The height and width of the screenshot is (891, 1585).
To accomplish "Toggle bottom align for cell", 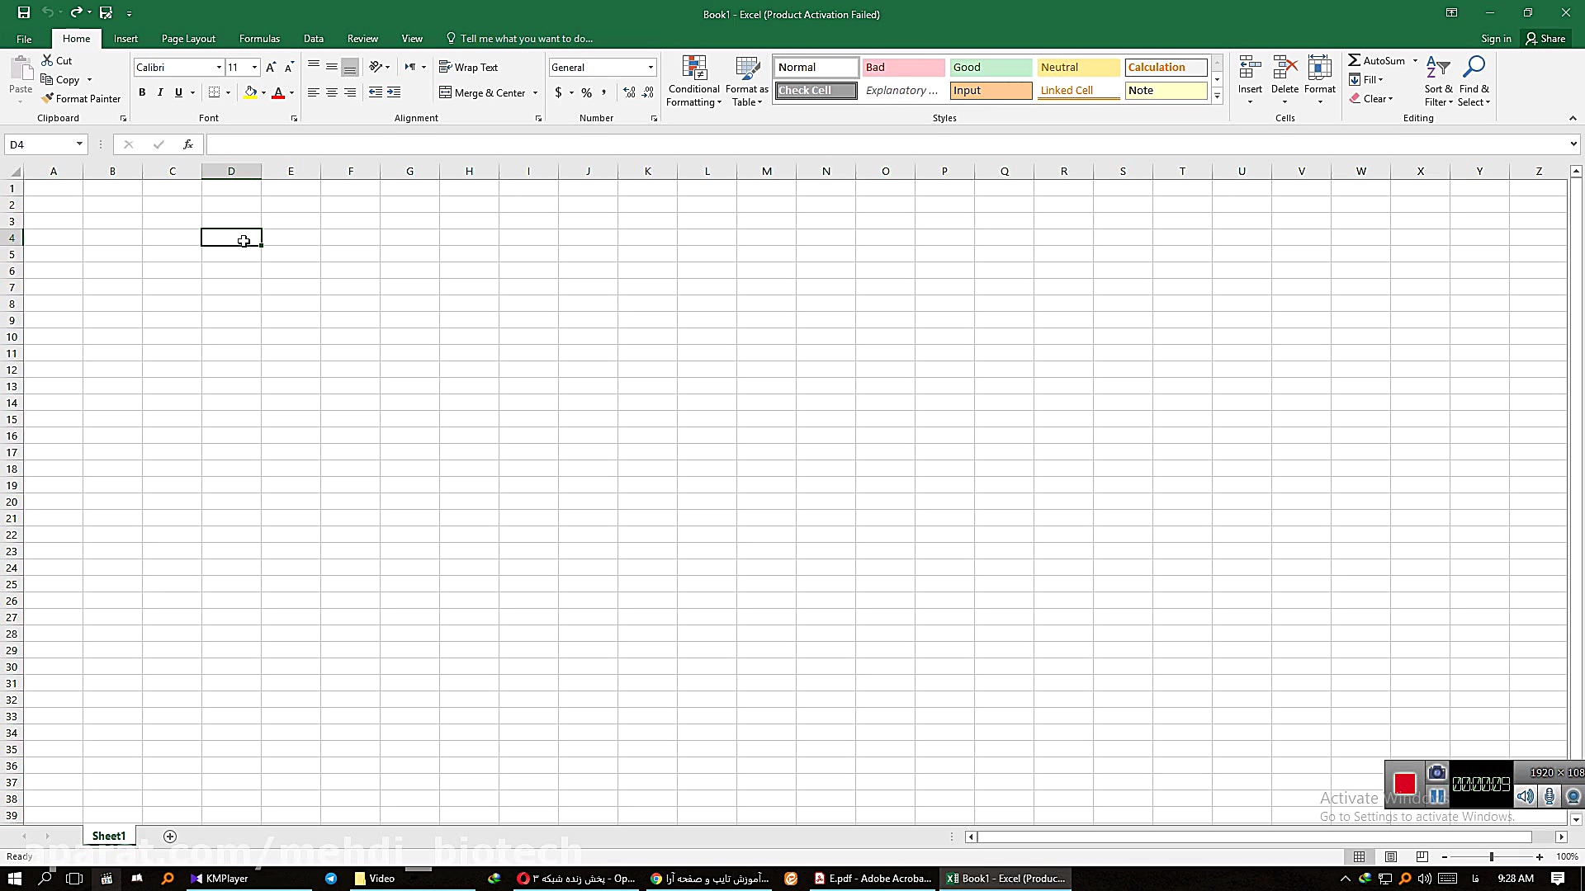I will tap(350, 67).
